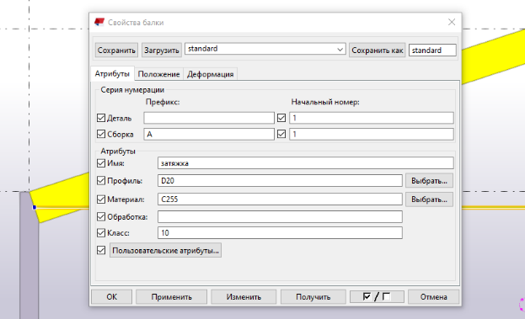This screenshot has width=525, height=319.
Task: Toggle the Класс checkbox
Action: point(101,233)
